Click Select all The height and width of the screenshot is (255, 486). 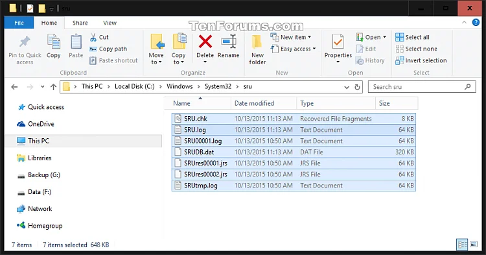pos(413,37)
